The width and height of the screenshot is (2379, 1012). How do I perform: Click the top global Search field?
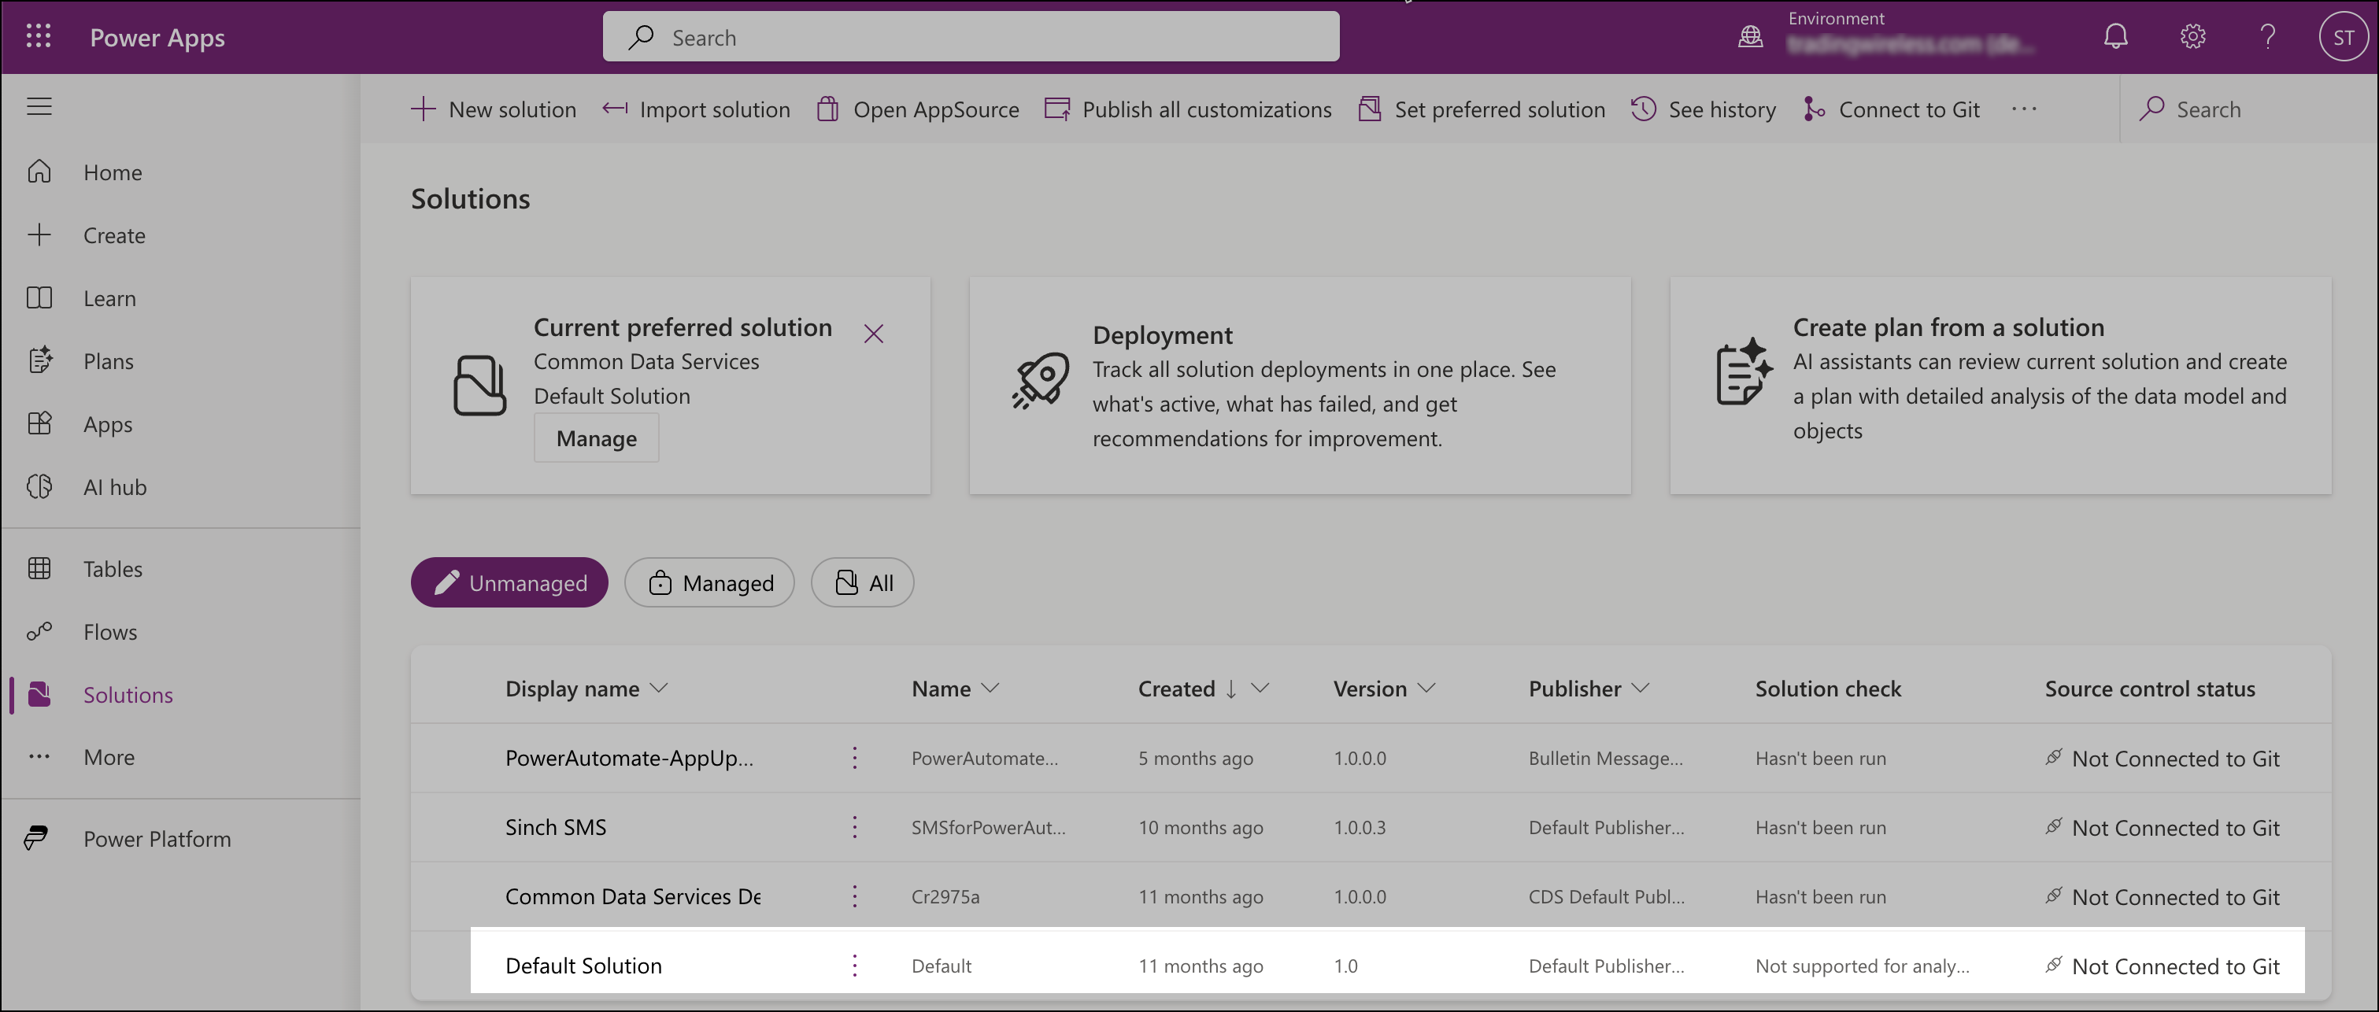coord(971,37)
